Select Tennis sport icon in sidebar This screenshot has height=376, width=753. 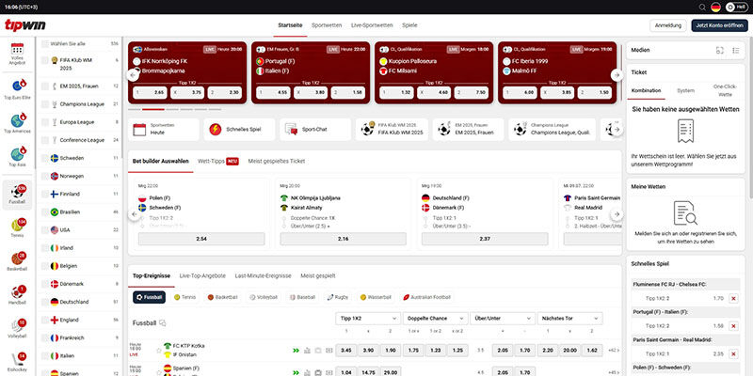coord(17,227)
